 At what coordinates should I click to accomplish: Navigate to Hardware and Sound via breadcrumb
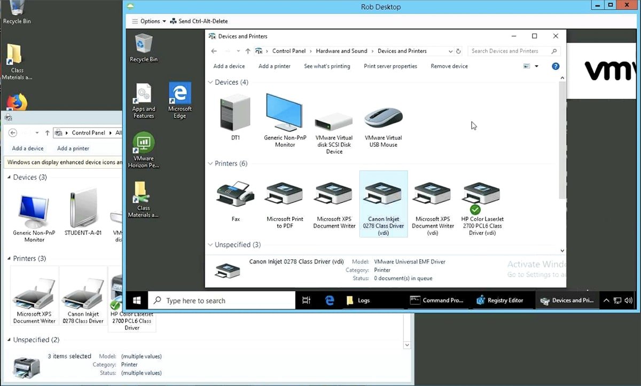pyautogui.click(x=341, y=51)
